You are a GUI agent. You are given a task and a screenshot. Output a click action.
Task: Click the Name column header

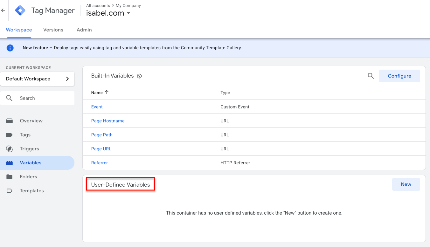pyautogui.click(x=97, y=93)
